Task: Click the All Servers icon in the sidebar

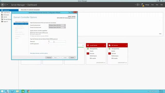Action: tap(2, 15)
